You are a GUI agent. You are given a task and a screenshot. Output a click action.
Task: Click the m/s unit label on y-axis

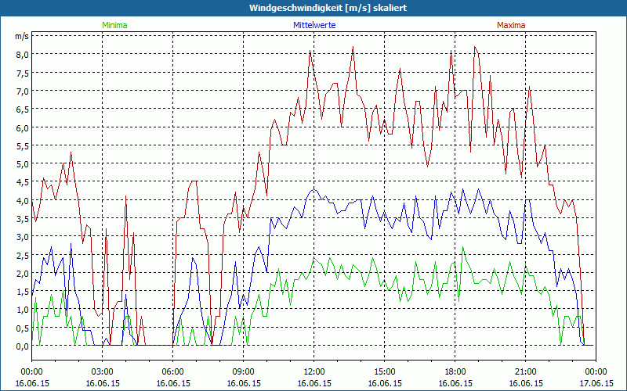(22, 36)
